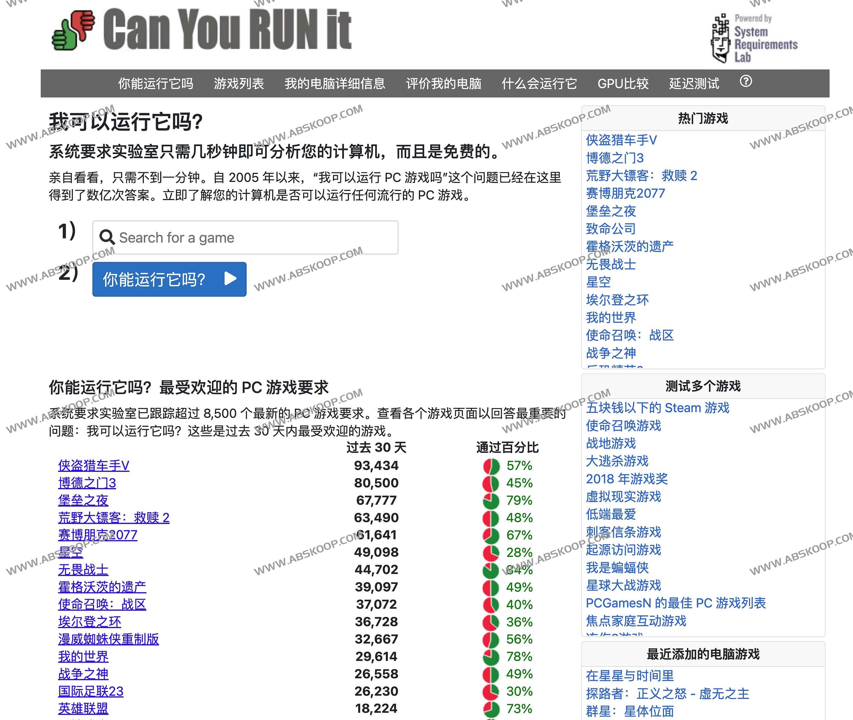Viewport: 853px width, 720px height.
Task: Open 游戏列表 menu item
Action: coord(239,83)
